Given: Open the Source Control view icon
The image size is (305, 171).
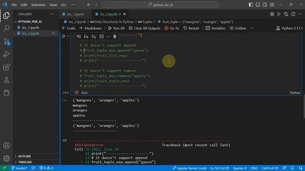Looking at the screenshot, I should pyautogui.click(x=6, y=41).
